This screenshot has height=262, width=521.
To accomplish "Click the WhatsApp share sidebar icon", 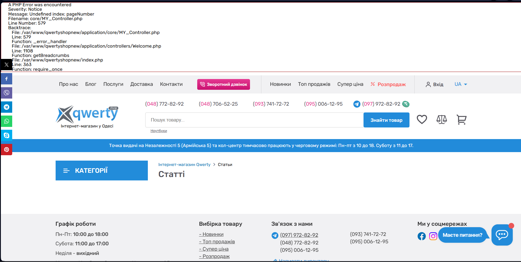I will [x=7, y=121].
